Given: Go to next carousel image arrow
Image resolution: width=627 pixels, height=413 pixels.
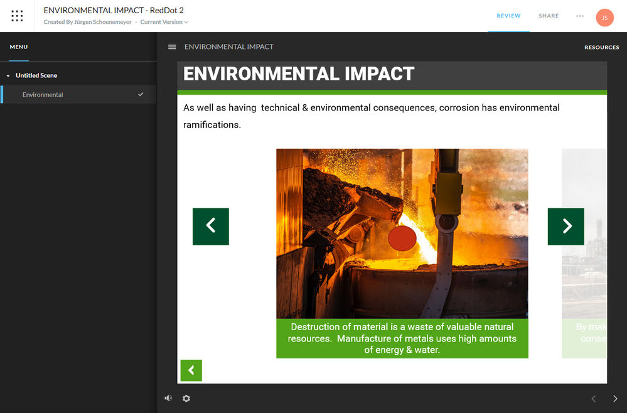Looking at the screenshot, I should pos(565,227).
